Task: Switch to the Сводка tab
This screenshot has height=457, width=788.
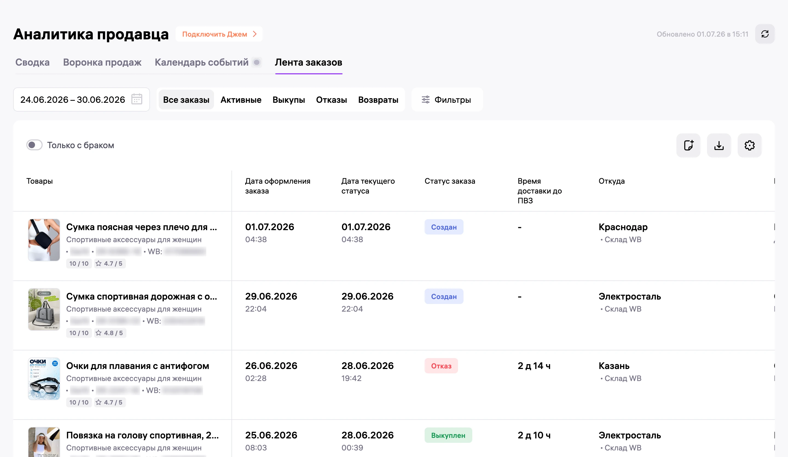Action: coord(33,62)
